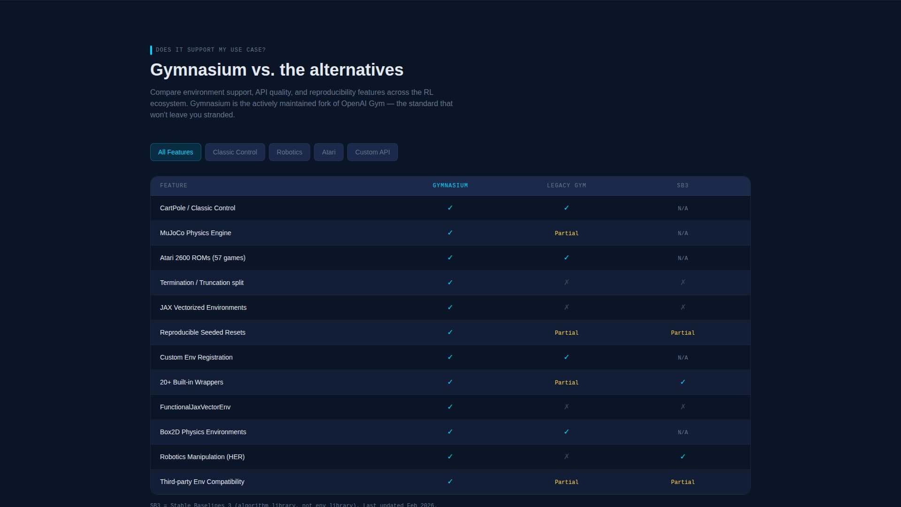This screenshot has width=901, height=507.
Task: Click SB3 N/A for CartPole / Classic Control
Action: click(x=683, y=208)
